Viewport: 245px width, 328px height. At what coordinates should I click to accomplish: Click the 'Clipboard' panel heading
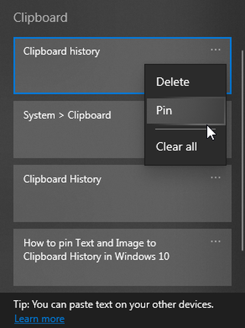[40, 17]
